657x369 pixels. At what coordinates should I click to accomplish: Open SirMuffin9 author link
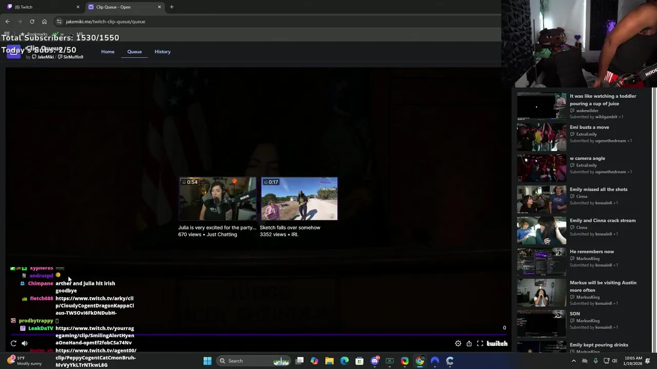(x=70, y=57)
